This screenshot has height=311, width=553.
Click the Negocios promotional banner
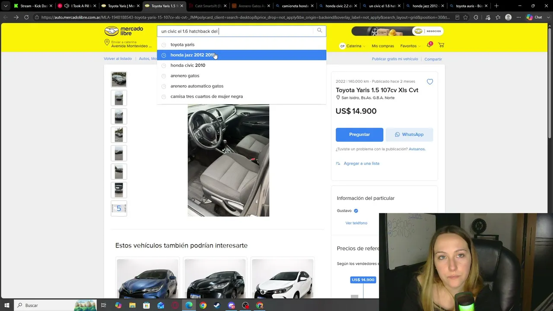pos(397,31)
